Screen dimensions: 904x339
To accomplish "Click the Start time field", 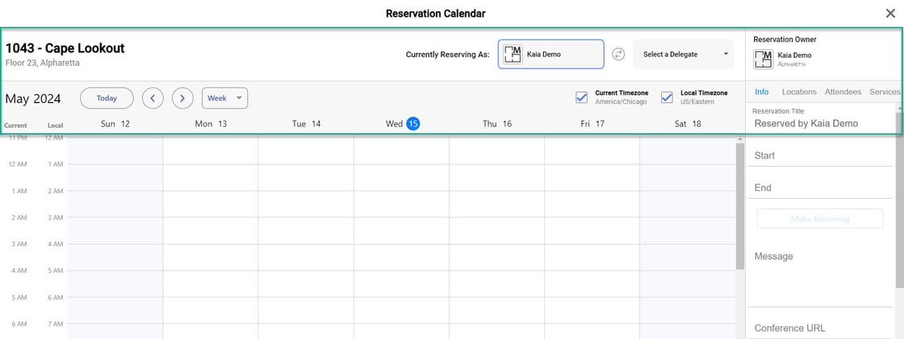I will tap(819, 155).
